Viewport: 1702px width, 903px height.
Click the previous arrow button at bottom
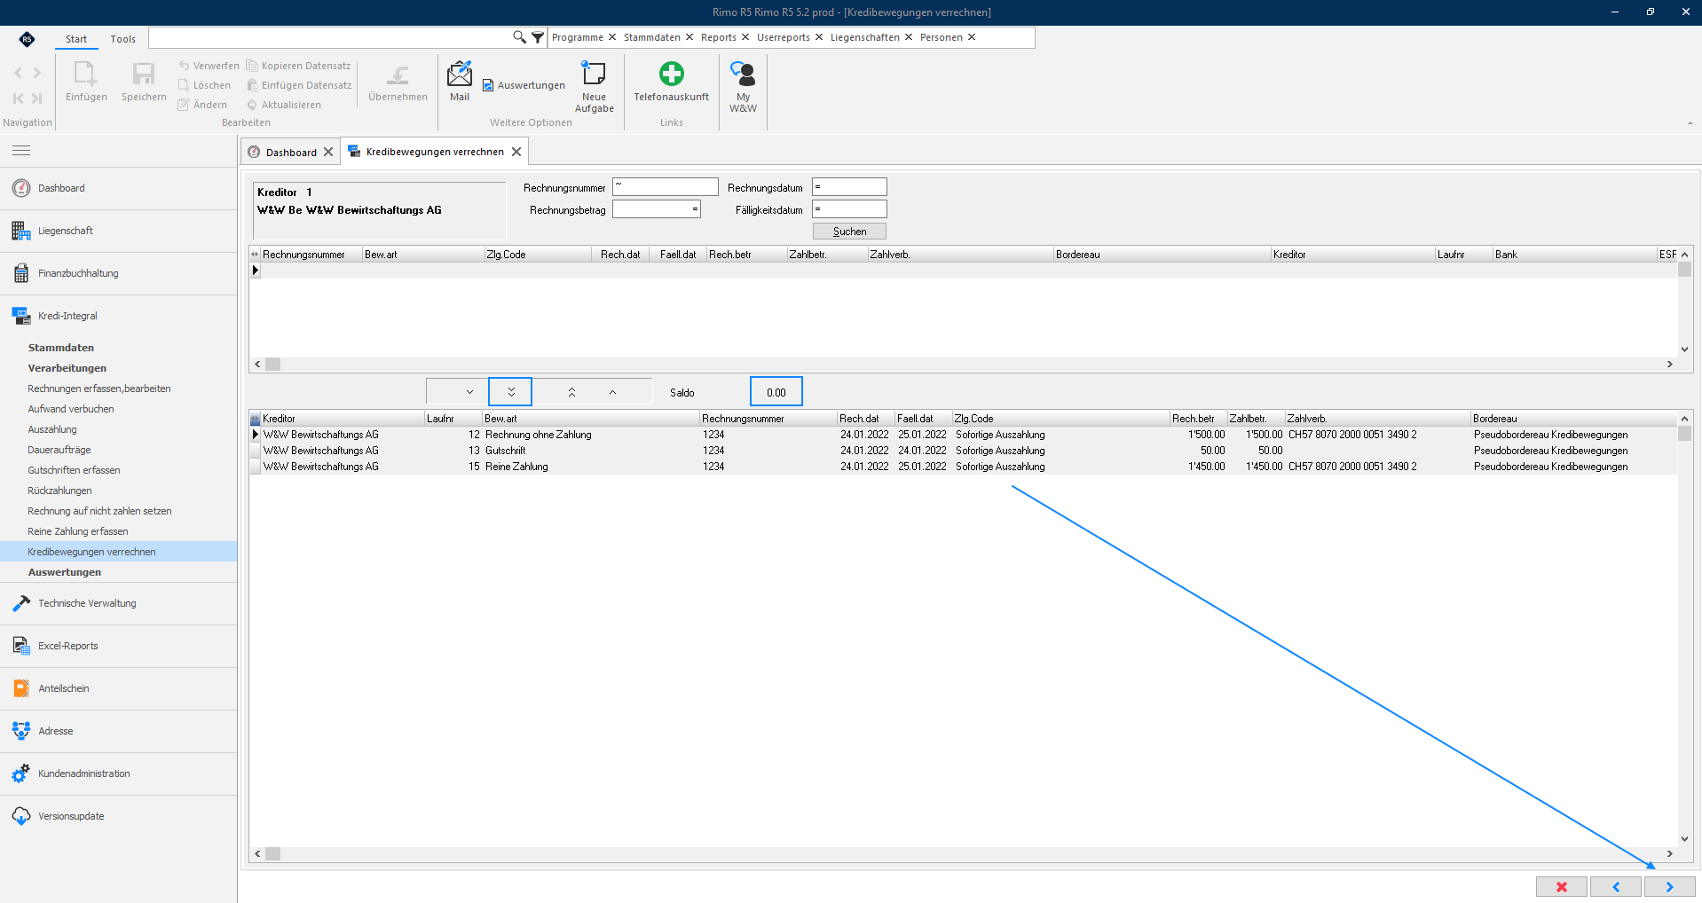point(1615,887)
